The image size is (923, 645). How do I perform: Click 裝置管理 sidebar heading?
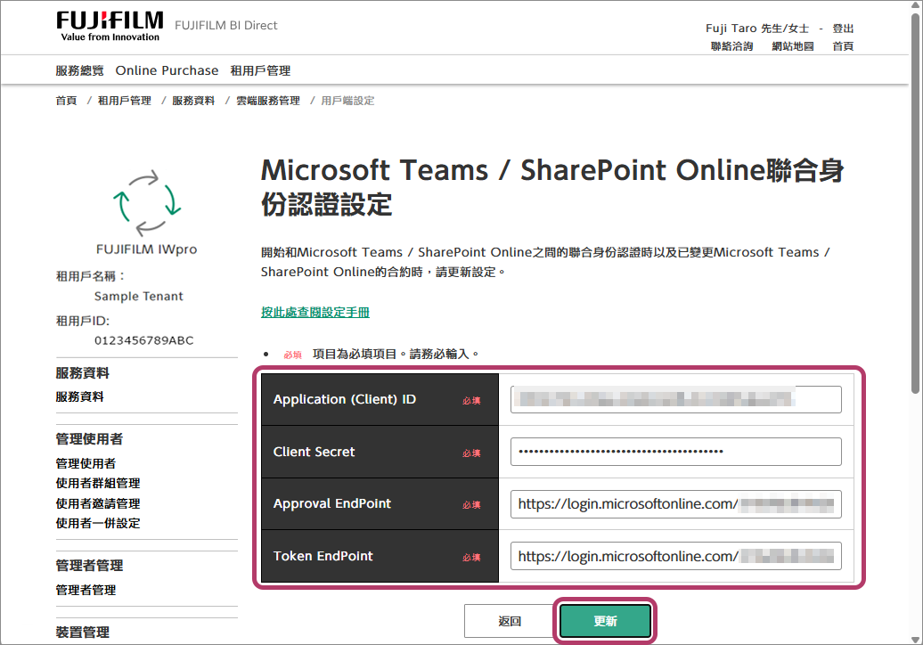coord(82,633)
